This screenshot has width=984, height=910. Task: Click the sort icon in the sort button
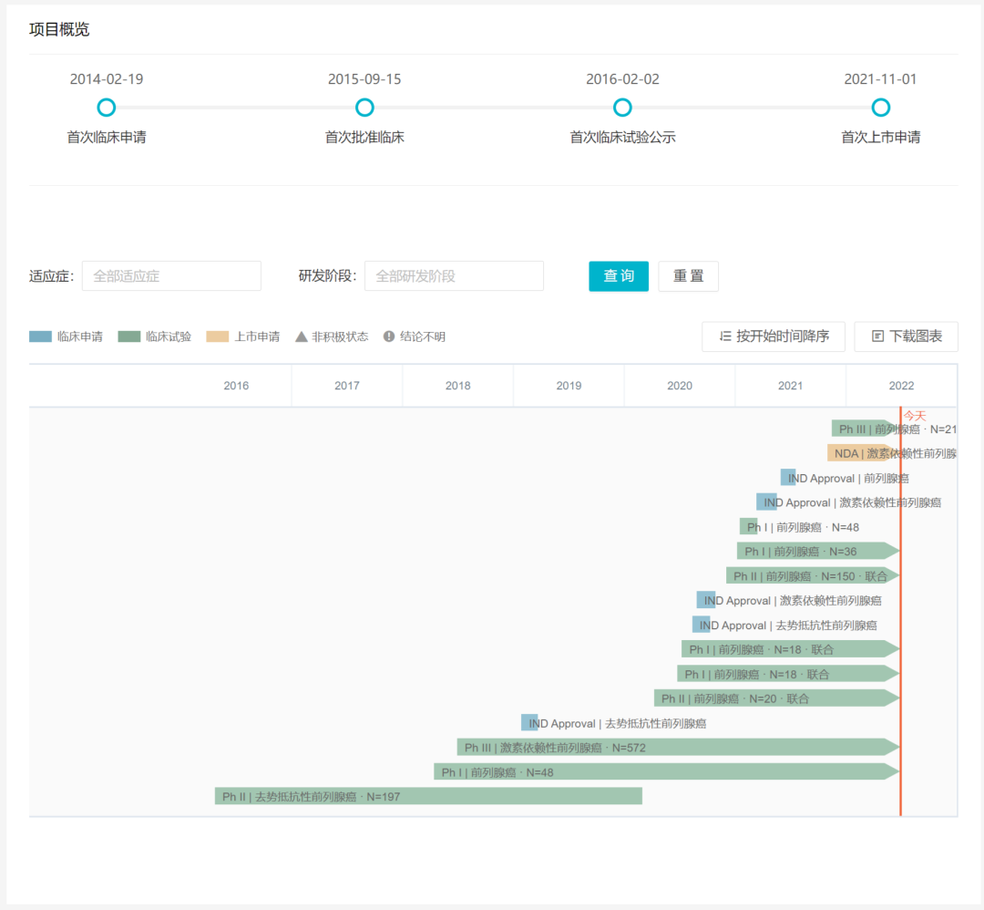point(725,336)
